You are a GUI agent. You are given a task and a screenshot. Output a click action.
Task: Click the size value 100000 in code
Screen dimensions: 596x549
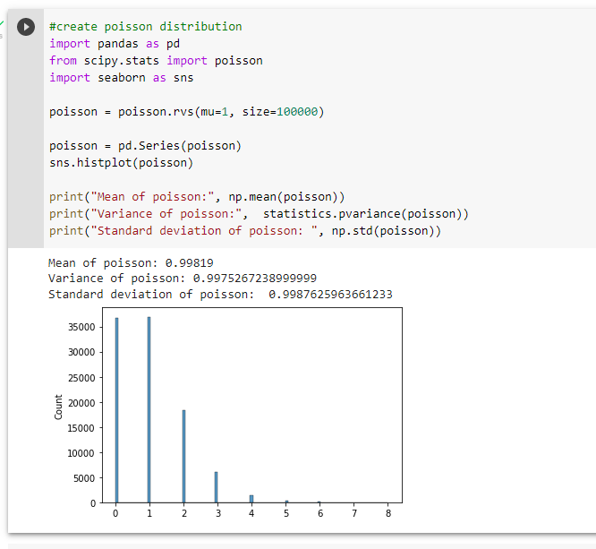click(297, 112)
